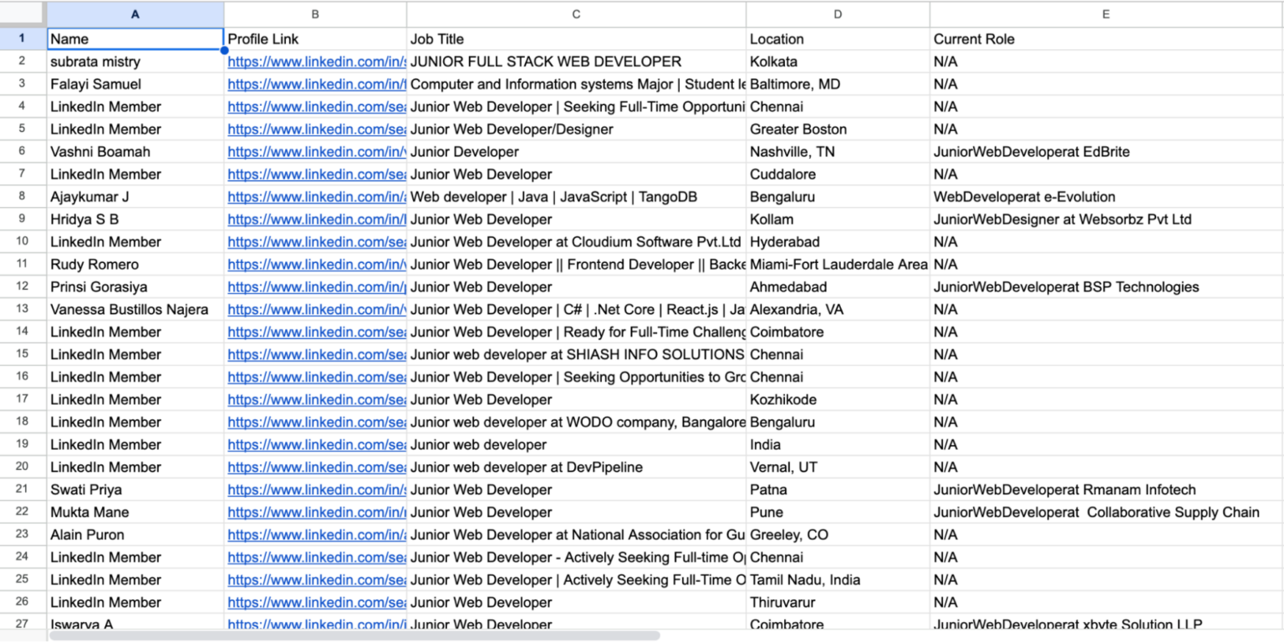Select the 'Greater Boston' location cell
Viewport: 1284px width, 642px height.
(x=838, y=129)
